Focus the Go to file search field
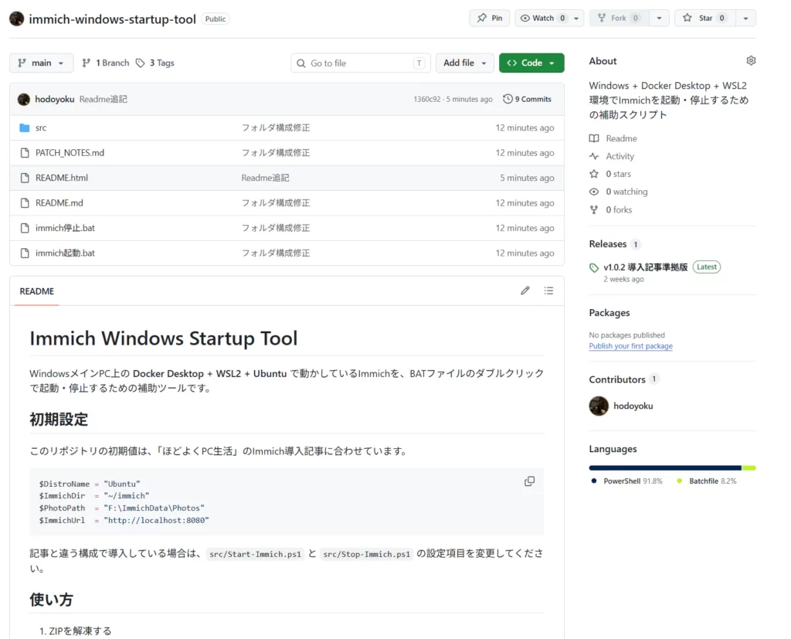The height and width of the screenshot is (639, 791). pyautogui.click(x=361, y=63)
